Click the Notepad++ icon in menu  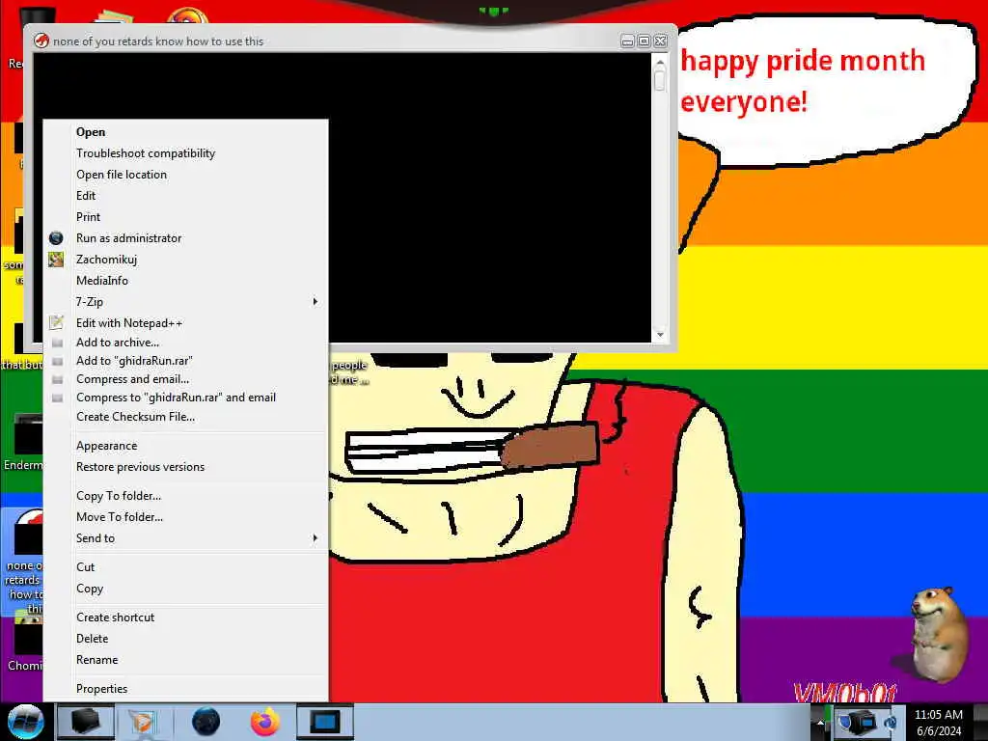[x=56, y=322]
